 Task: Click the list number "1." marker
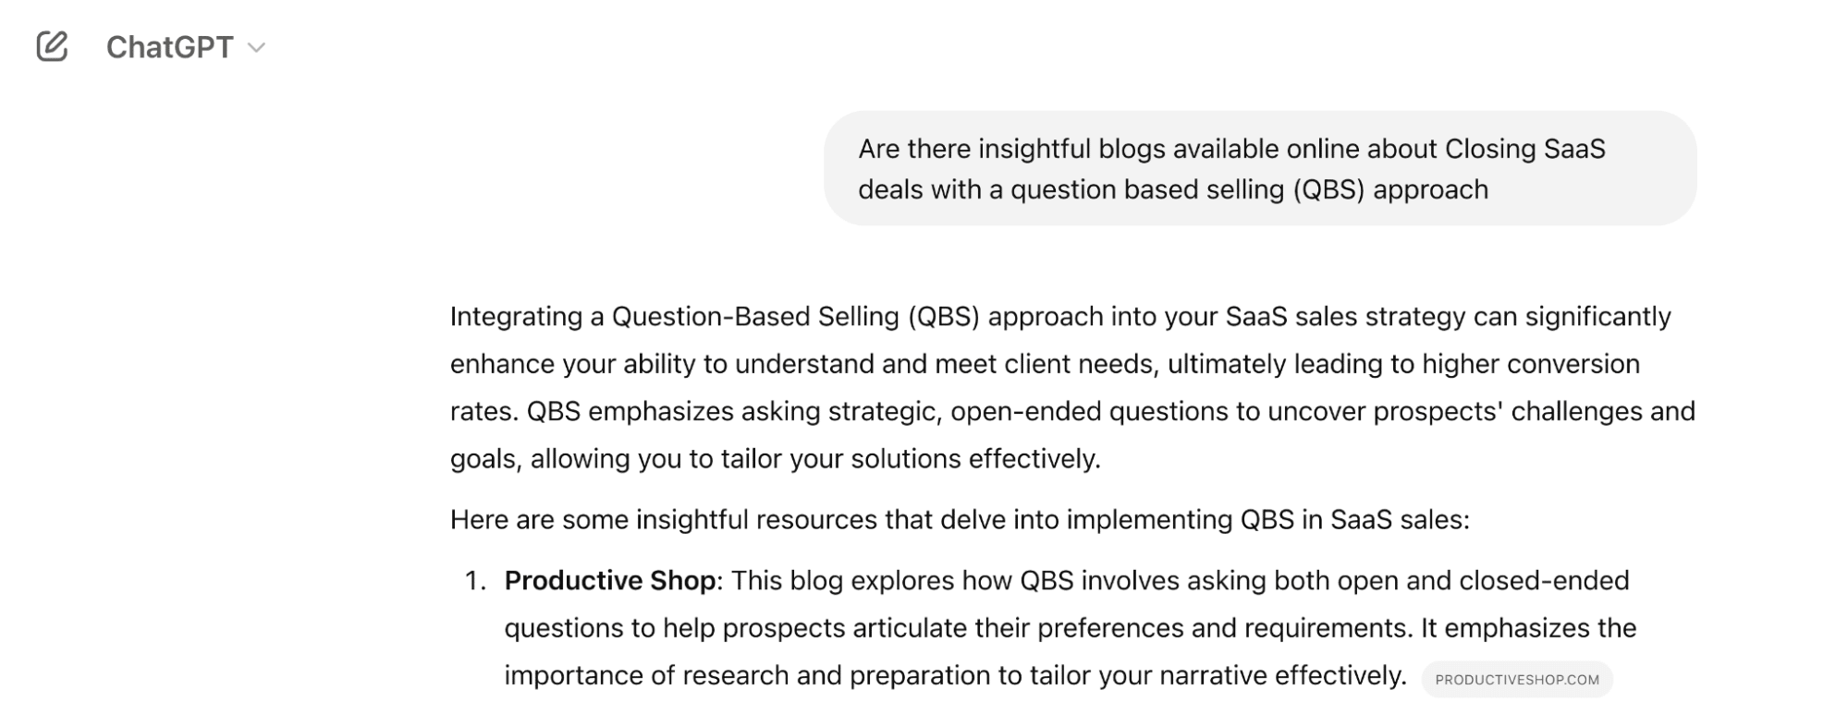(x=475, y=581)
